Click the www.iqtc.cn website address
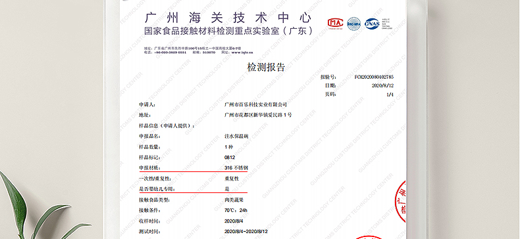Image resolution: width=520 pixels, height=239 pixels. [242, 53]
